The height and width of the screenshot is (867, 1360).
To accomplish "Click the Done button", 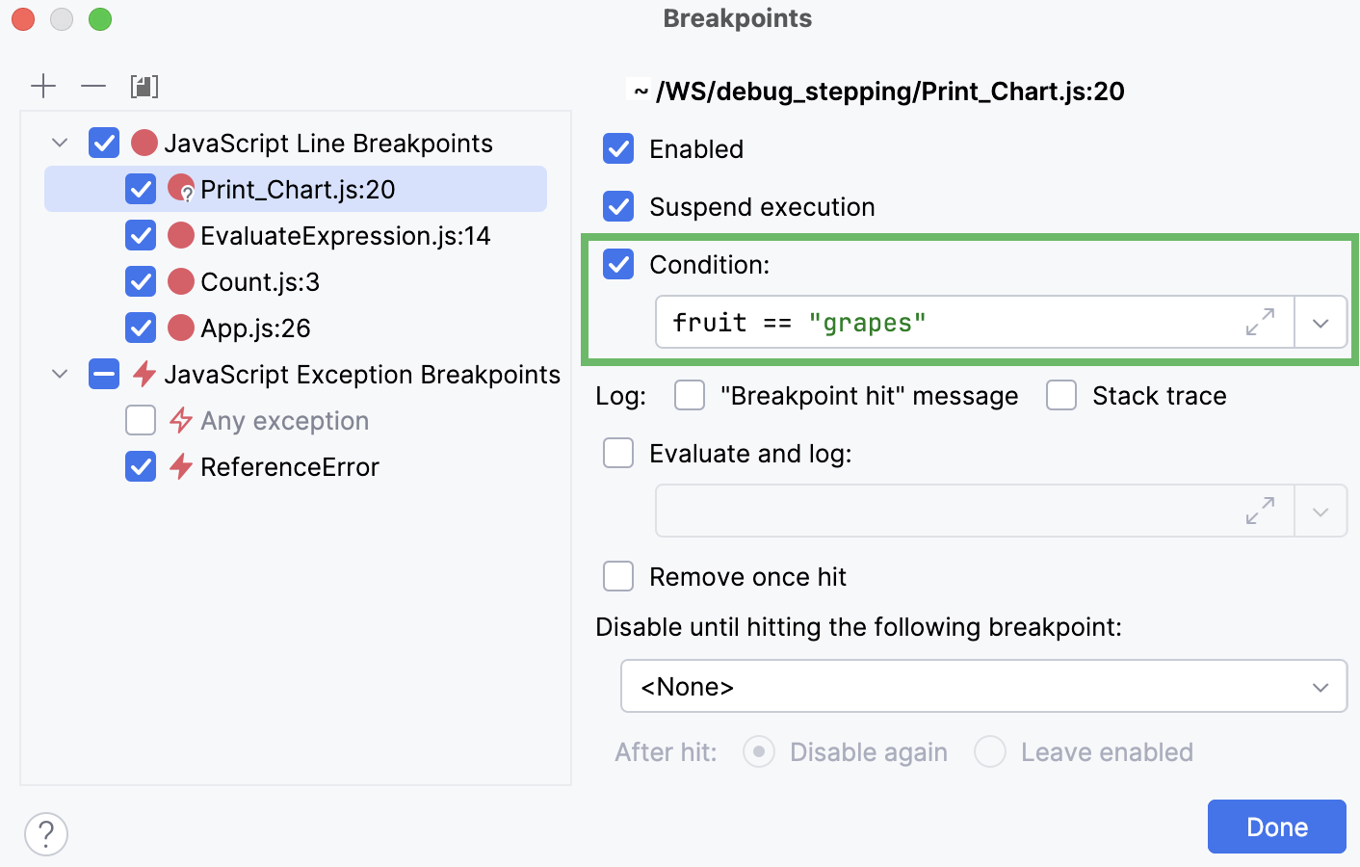I will coord(1276,827).
